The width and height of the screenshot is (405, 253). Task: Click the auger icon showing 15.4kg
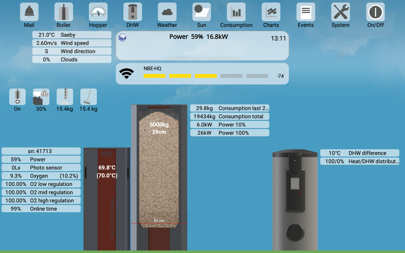pos(65,97)
